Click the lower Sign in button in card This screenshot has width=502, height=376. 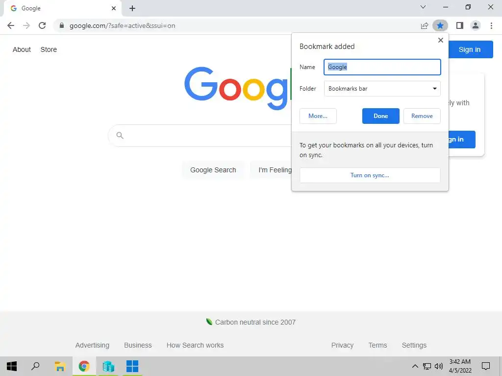coord(462,140)
